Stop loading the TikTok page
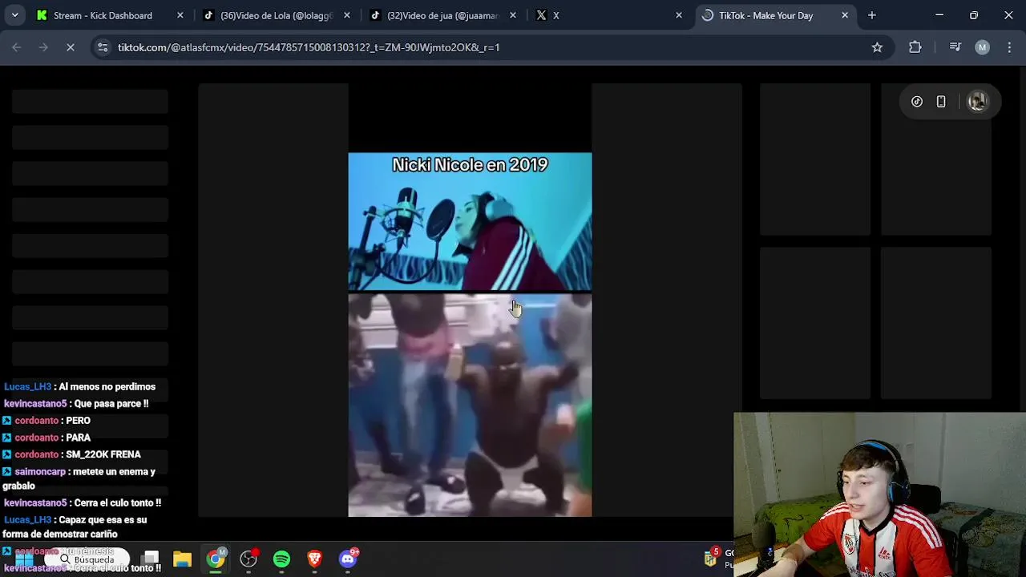 click(x=70, y=47)
